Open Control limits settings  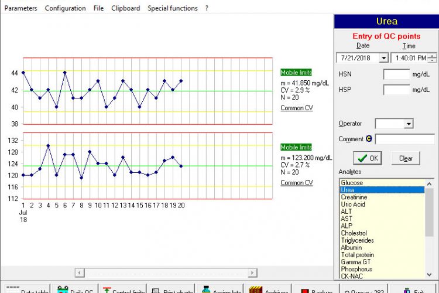tap(123, 289)
